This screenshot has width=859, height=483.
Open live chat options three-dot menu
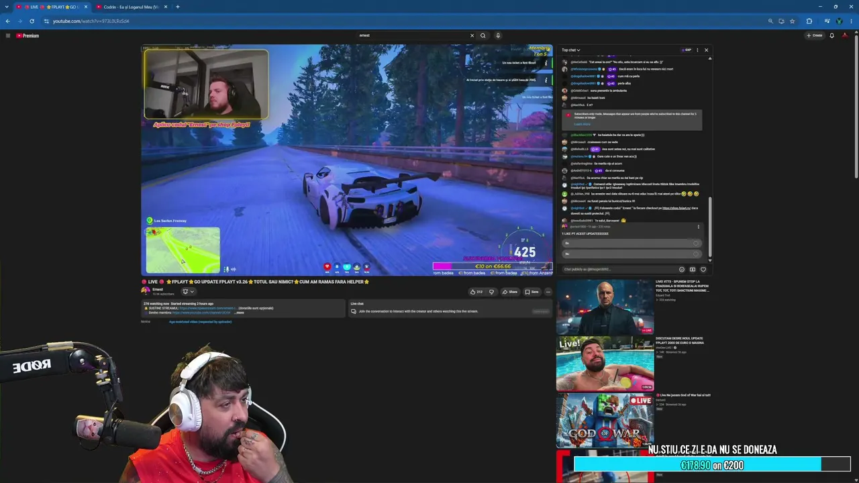(697, 50)
